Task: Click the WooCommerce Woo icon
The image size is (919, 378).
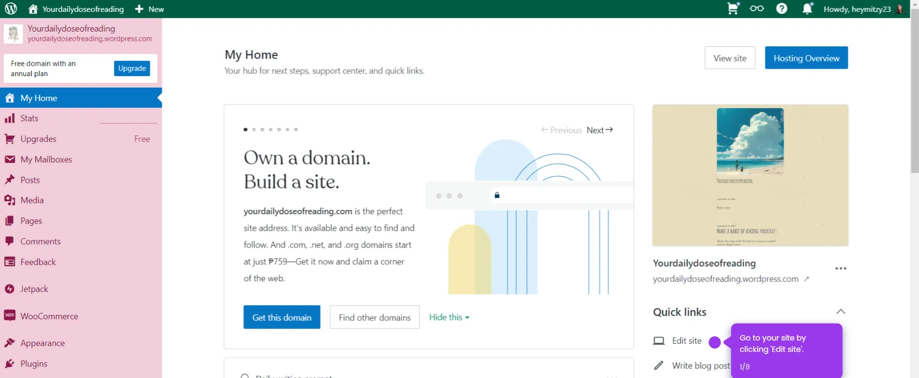Action: 10,315
